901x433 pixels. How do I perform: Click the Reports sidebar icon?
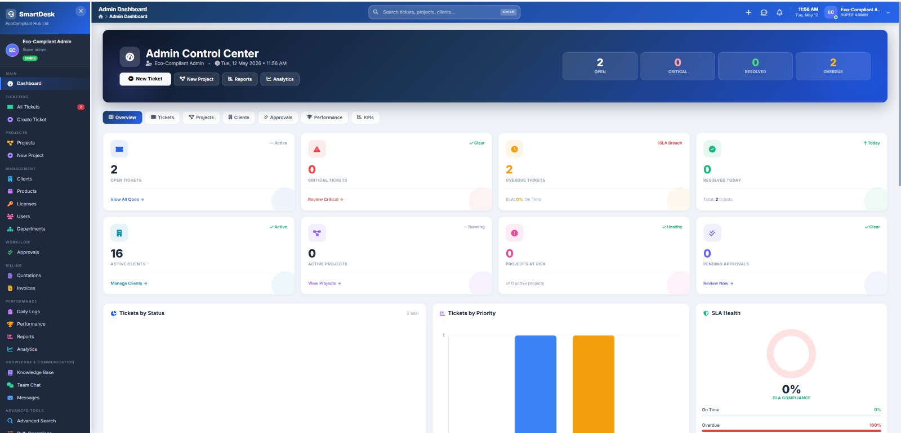click(10, 337)
